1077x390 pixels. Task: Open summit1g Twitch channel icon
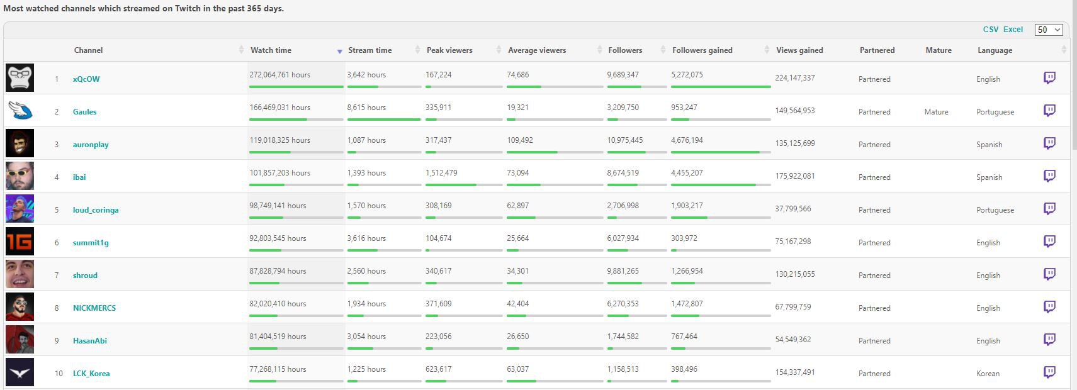point(1049,242)
